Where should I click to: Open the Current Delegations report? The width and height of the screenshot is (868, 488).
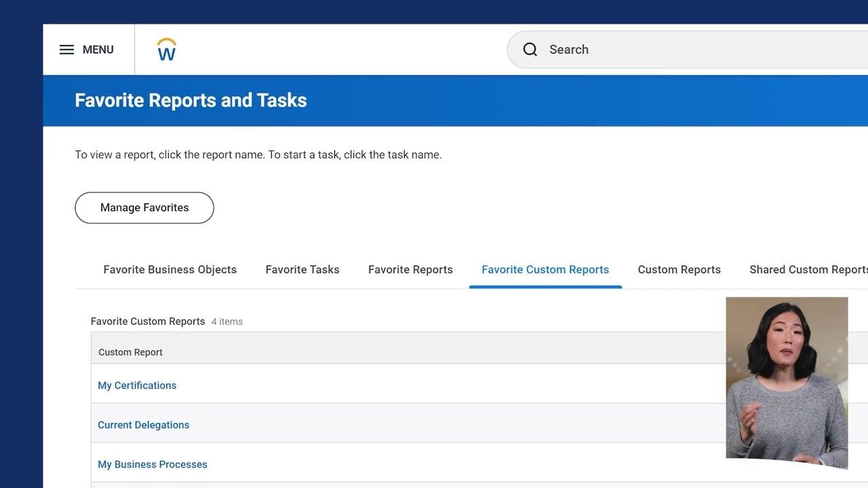coord(144,425)
